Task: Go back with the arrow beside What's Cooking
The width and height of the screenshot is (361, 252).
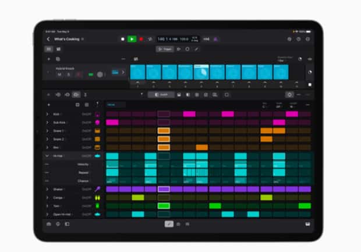Action: coord(48,39)
